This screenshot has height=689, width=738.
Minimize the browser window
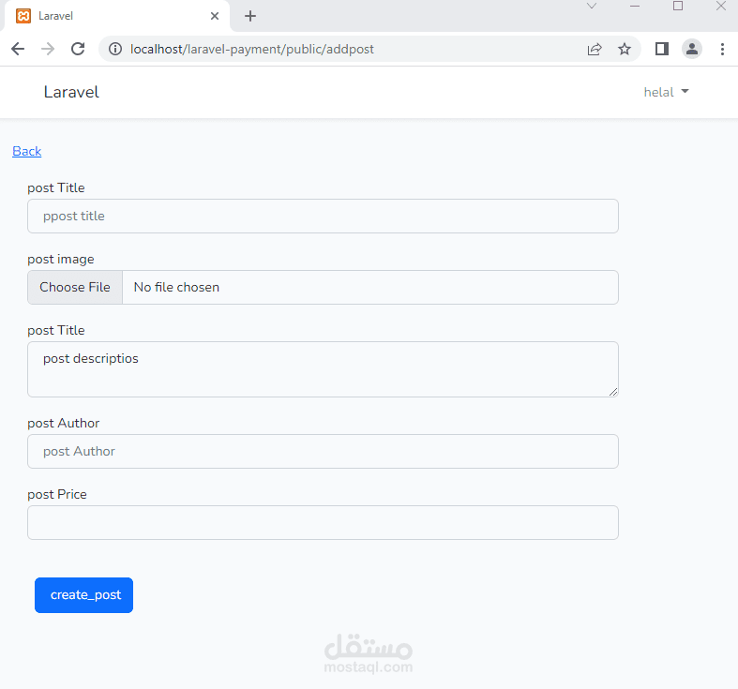[x=635, y=7]
